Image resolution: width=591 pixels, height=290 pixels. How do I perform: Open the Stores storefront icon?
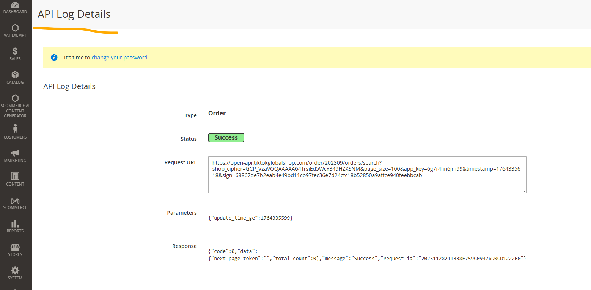15,247
